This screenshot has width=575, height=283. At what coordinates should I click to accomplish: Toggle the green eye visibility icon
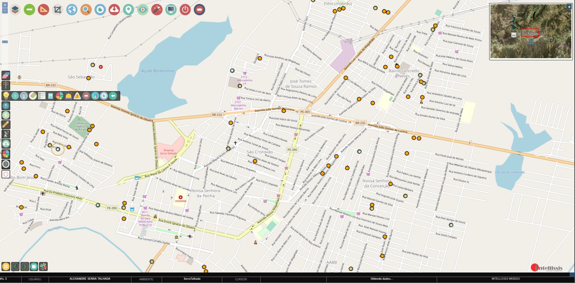click(142, 10)
